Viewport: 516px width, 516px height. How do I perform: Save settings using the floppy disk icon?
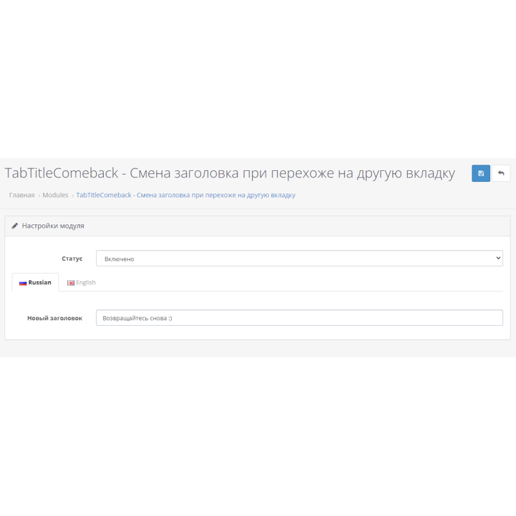coord(481,173)
